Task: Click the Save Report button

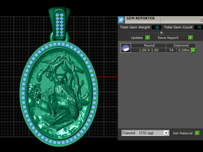Action: (x=172, y=38)
